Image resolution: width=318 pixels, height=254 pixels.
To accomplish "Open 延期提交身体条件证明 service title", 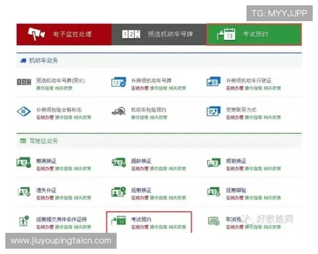I will coord(61,220).
